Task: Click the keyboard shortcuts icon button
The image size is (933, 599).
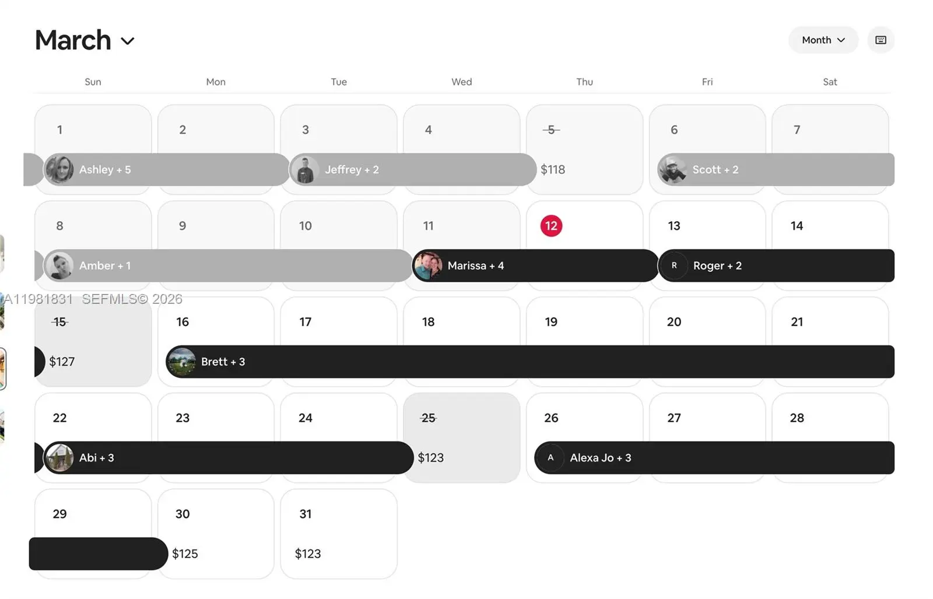Action: (x=881, y=40)
